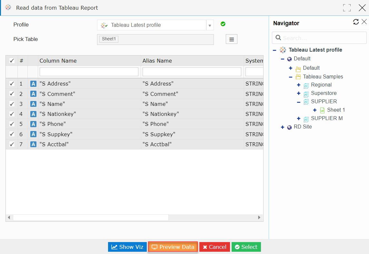
Task: Click the green profile validation checkmark
Action: click(x=223, y=24)
